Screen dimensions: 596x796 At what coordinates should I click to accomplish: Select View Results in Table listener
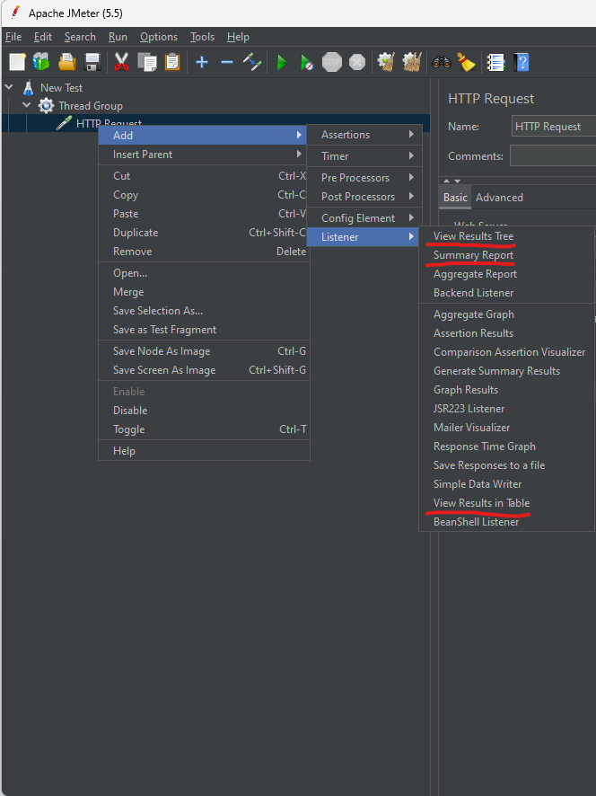506,503
